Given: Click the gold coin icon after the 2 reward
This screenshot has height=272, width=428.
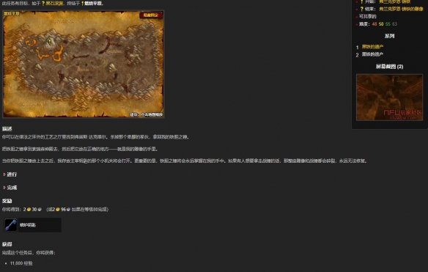Looking at the screenshot, I should (x=29, y=210).
